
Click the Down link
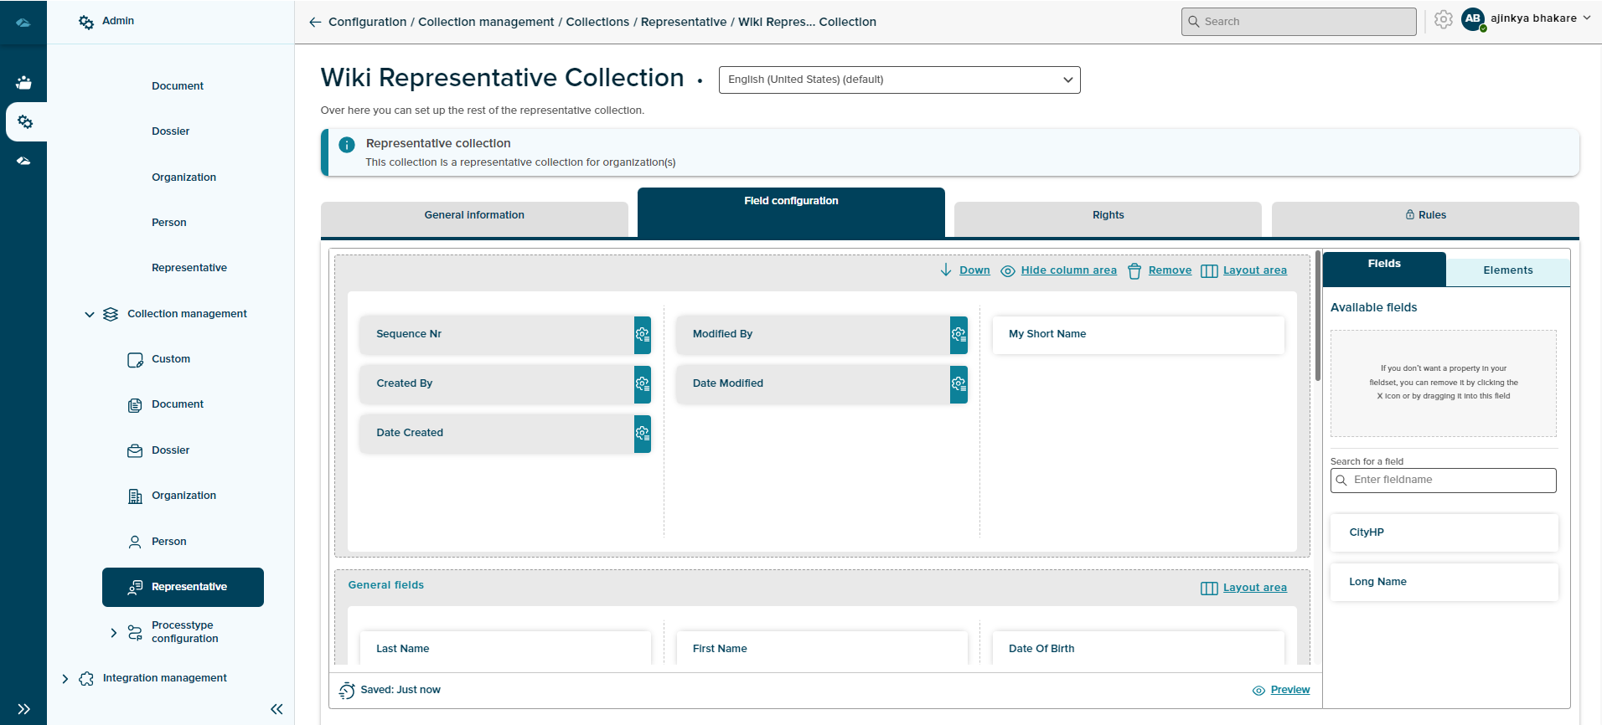(x=974, y=270)
